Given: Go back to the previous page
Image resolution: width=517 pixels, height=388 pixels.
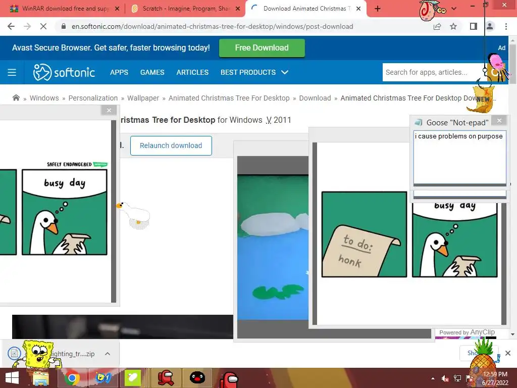Looking at the screenshot, I should 11,26.
